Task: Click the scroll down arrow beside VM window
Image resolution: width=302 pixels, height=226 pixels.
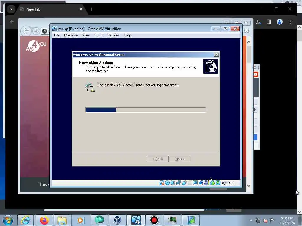Action: 249,185
